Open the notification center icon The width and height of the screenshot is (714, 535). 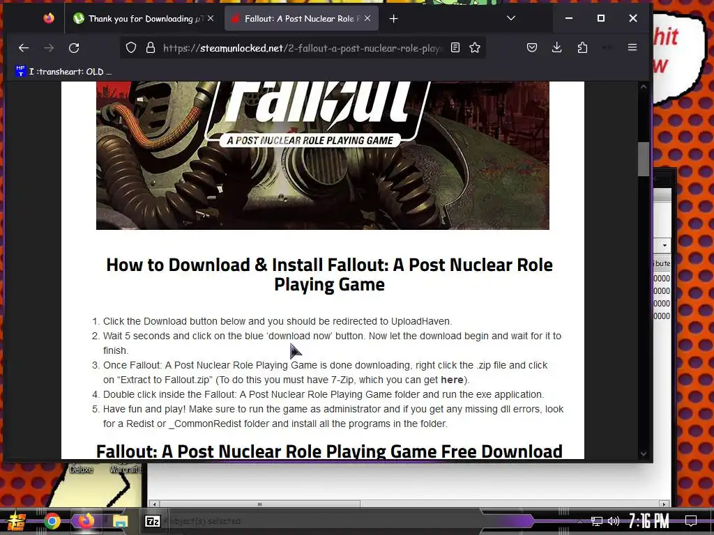click(x=691, y=521)
